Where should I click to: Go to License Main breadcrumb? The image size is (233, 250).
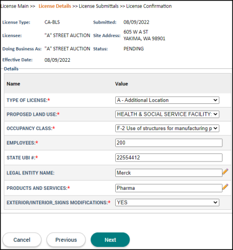pos(14,6)
